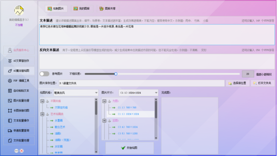Open PDF 编辑工具 from the sidebar

[x=19, y=81]
